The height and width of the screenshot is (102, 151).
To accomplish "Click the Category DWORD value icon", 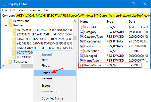I will coord(82,32).
